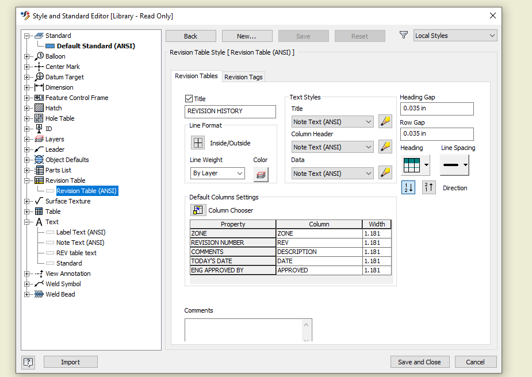Select Revision Table (ANSI) in the tree
The width and height of the screenshot is (532, 377).
coord(87,190)
